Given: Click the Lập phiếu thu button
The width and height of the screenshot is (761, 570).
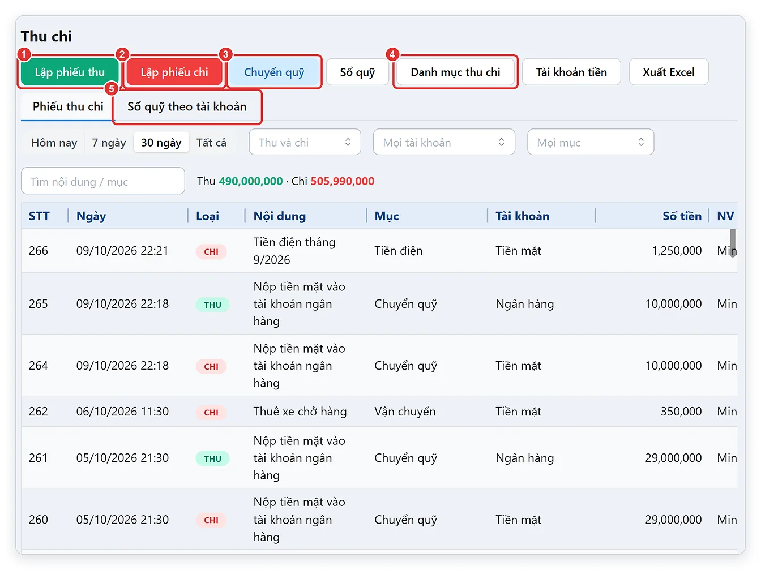Looking at the screenshot, I should coord(70,72).
